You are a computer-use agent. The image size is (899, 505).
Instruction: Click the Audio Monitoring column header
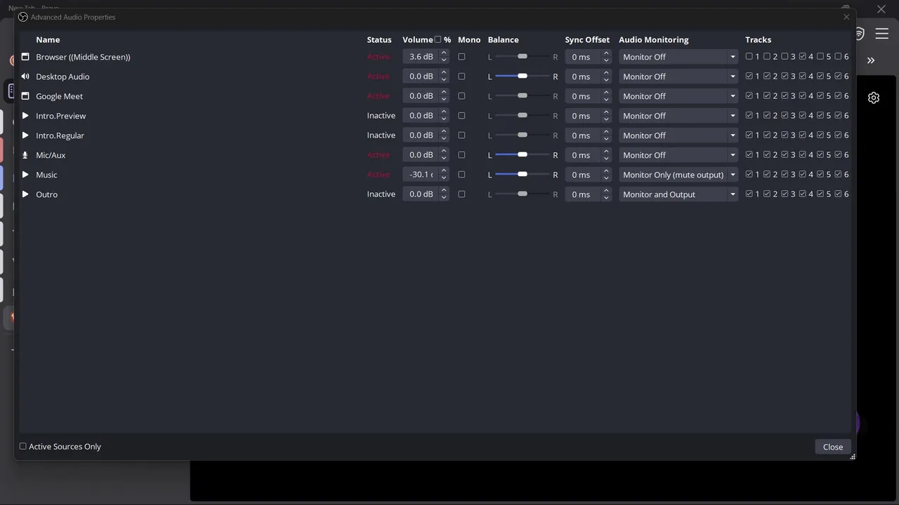(653, 40)
